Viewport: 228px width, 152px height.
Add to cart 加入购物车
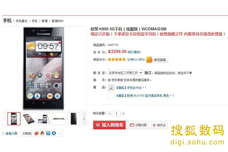point(109,125)
